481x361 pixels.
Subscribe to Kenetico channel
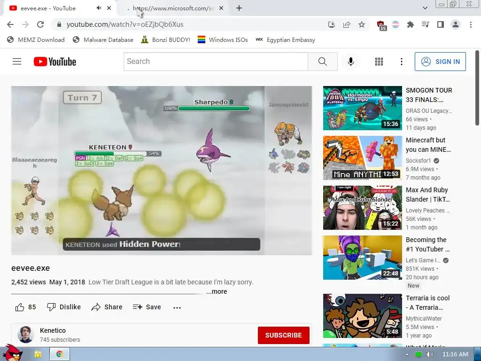coord(283,335)
